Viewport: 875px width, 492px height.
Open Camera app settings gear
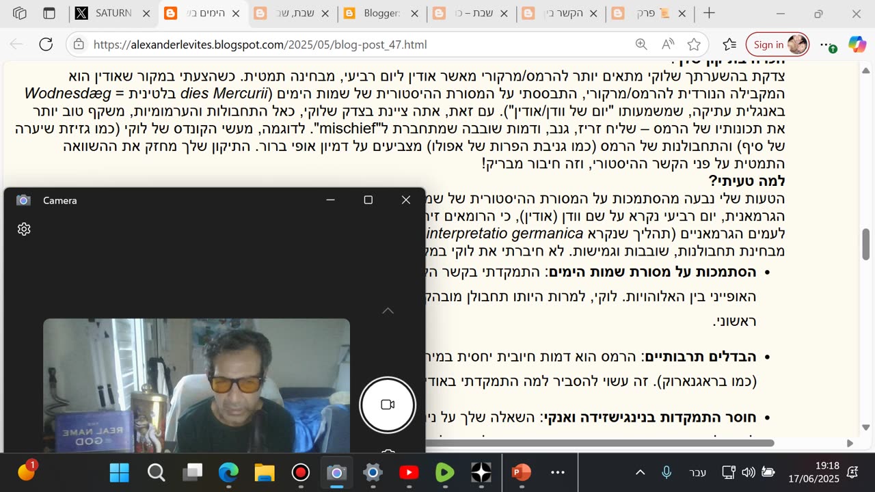24,229
